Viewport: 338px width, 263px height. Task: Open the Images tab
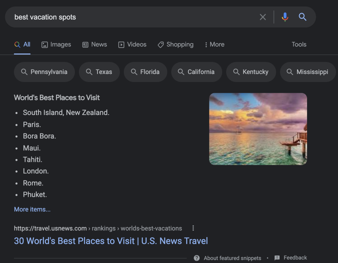click(56, 45)
